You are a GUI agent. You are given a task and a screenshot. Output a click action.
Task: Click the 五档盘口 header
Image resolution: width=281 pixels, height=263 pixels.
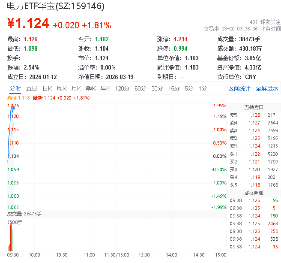[x=254, y=107]
